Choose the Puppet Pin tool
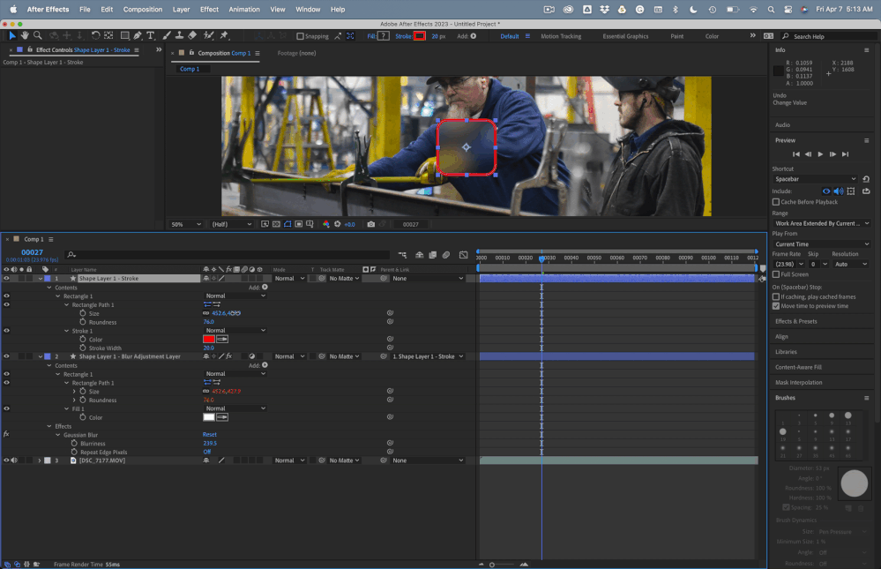The image size is (881, 569). click(224, 35)
